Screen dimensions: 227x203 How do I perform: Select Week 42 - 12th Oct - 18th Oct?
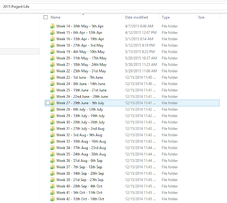coord(80,199)
